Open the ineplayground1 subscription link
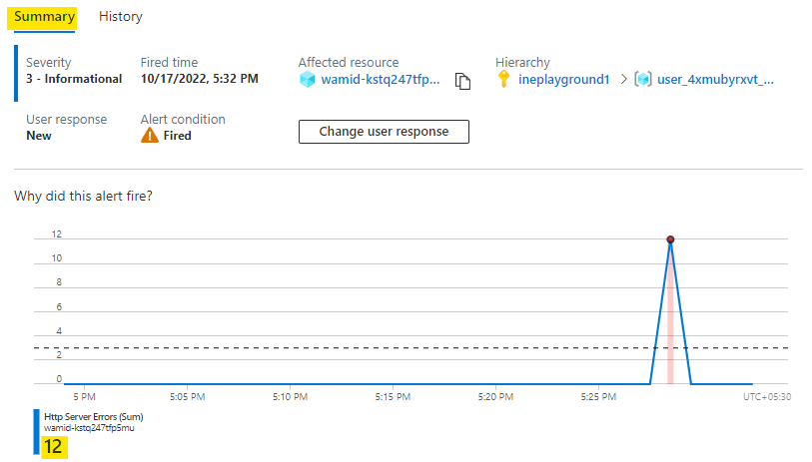Viewport: 812px width, 462px height. point(563,80)
